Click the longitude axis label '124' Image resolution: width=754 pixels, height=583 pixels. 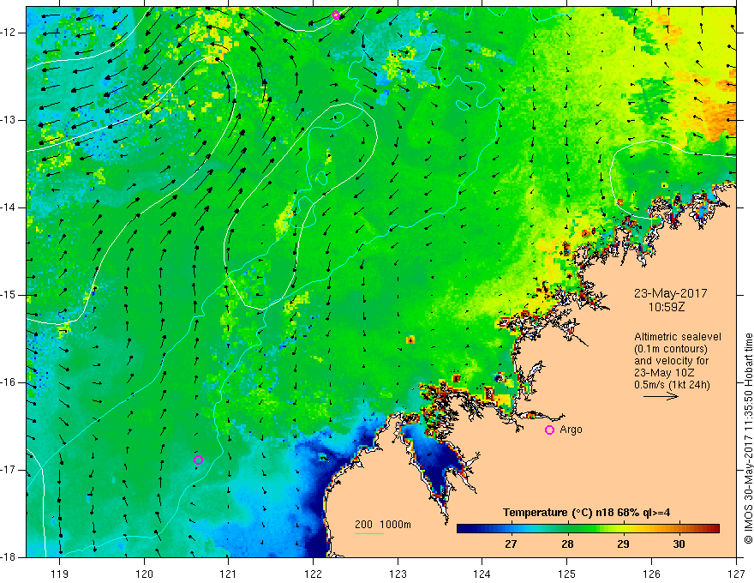click(482, 574)
